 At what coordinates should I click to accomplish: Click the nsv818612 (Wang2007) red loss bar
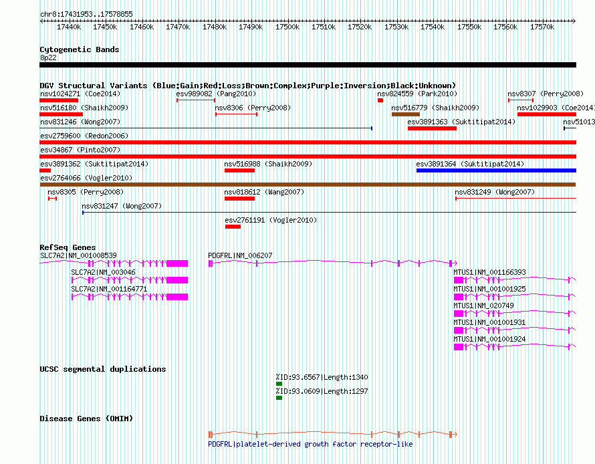tap(239, 199)
